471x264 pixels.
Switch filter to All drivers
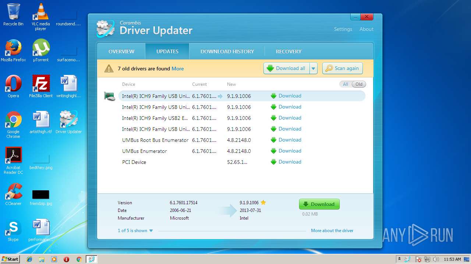(346, 84)
